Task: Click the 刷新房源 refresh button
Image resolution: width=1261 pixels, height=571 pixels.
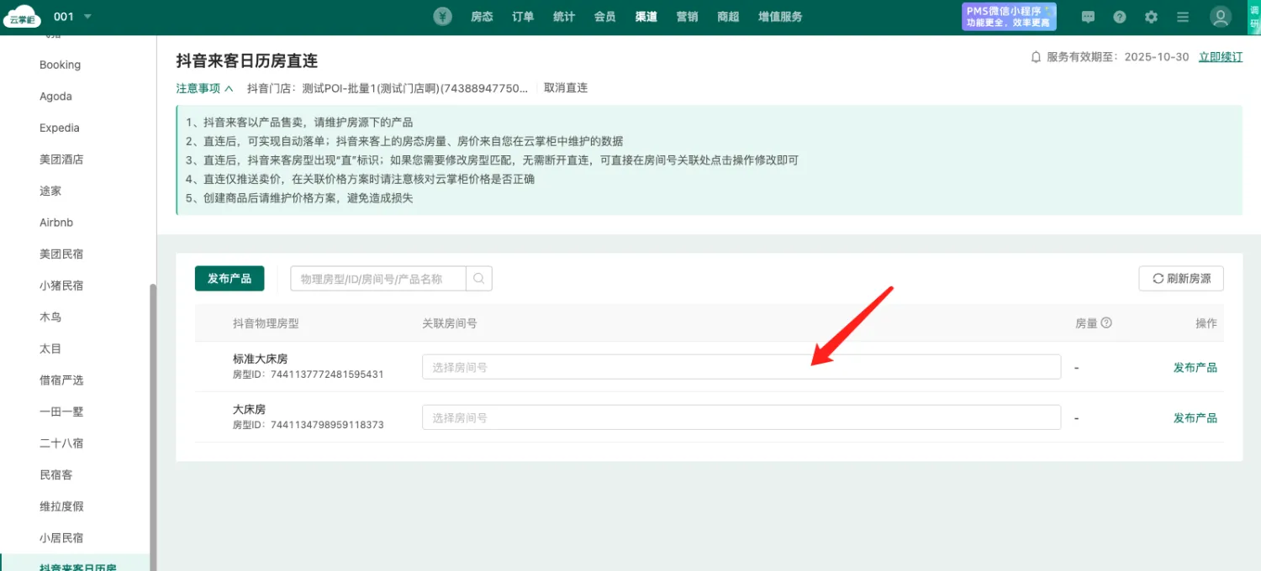Action: point(1181,279)
